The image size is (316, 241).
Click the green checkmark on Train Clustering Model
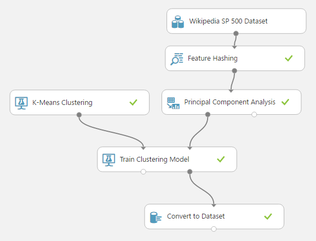click(x=221, y=160)
